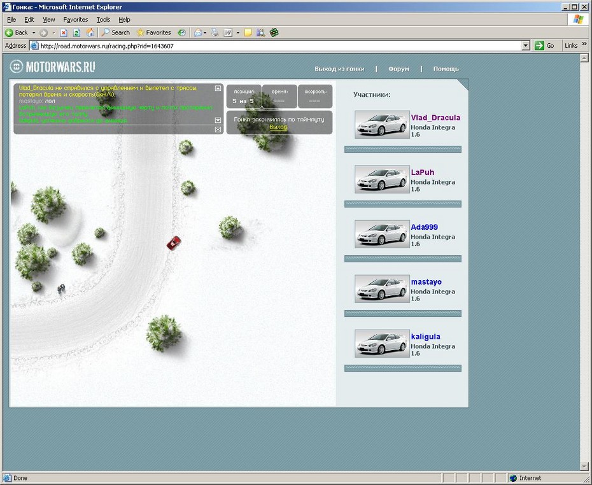This screenshot has height=485, width=592.
Task: Close the race chat panel box
Action: point(218,129)
